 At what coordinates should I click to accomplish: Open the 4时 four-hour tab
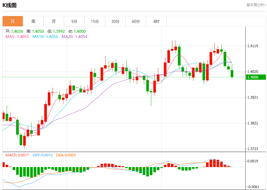[156, 21]
